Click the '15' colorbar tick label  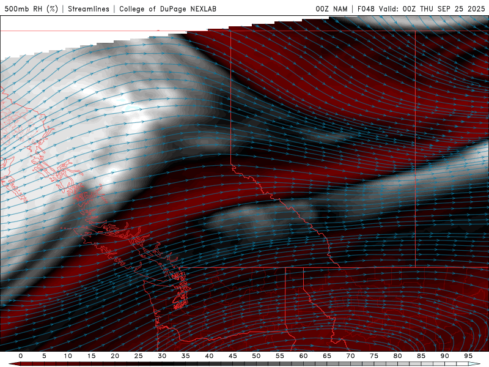click(91, 356)
